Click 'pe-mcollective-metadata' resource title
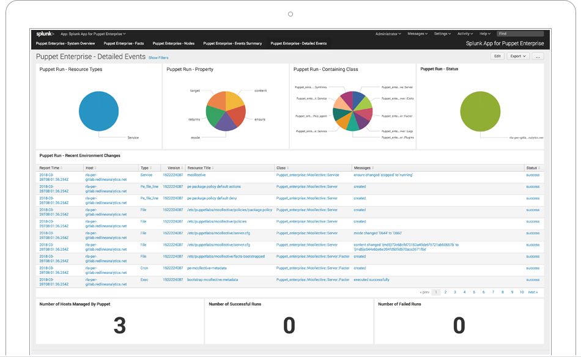The image size is (581, 357). (207, 268)
